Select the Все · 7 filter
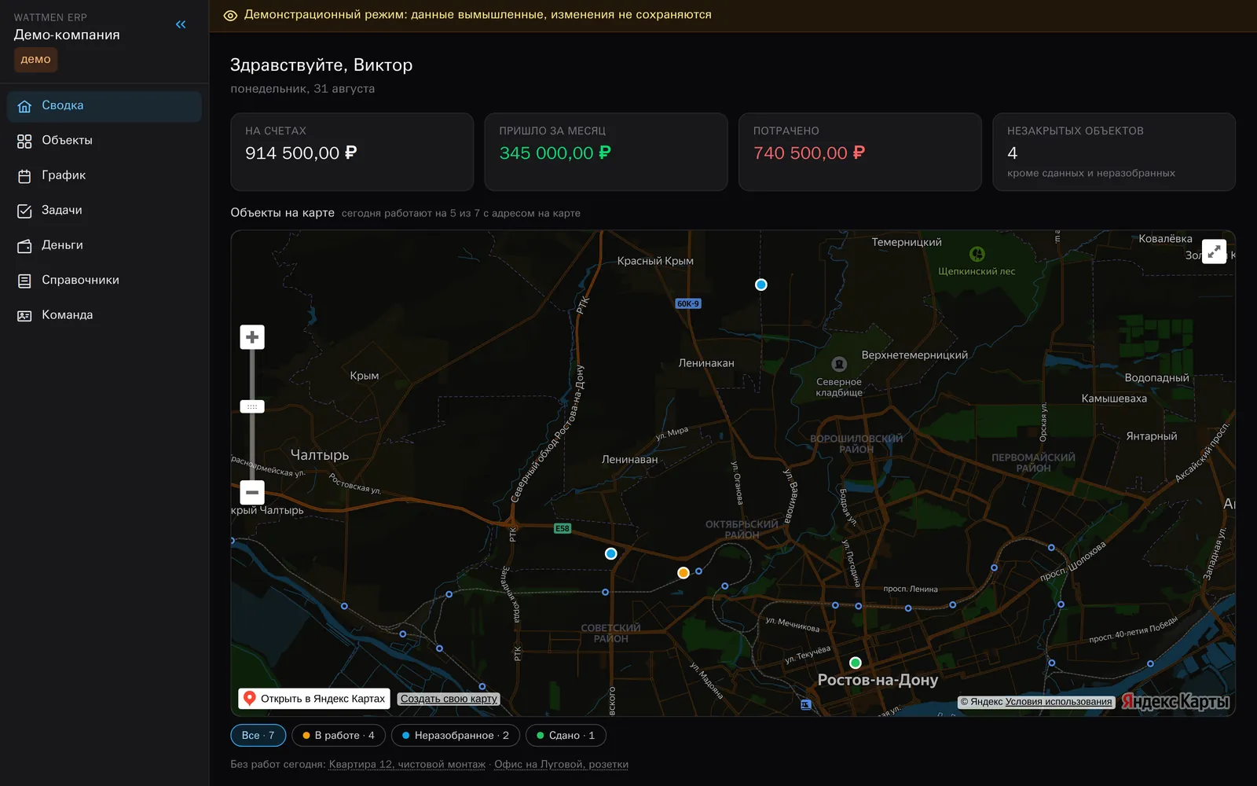Screen dimensions: 1257x786 (258, 736)
